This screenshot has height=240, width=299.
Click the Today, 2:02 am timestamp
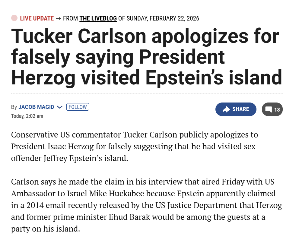pyautogui.click(x=27, y=116)
